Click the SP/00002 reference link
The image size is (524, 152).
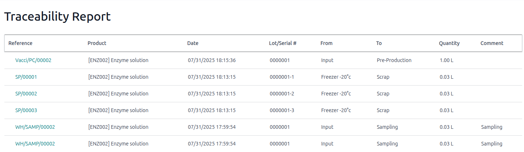pos(26,94)
